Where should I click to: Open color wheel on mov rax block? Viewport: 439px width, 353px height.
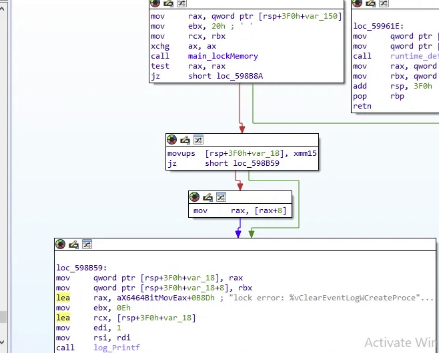[x=195, y=196]
